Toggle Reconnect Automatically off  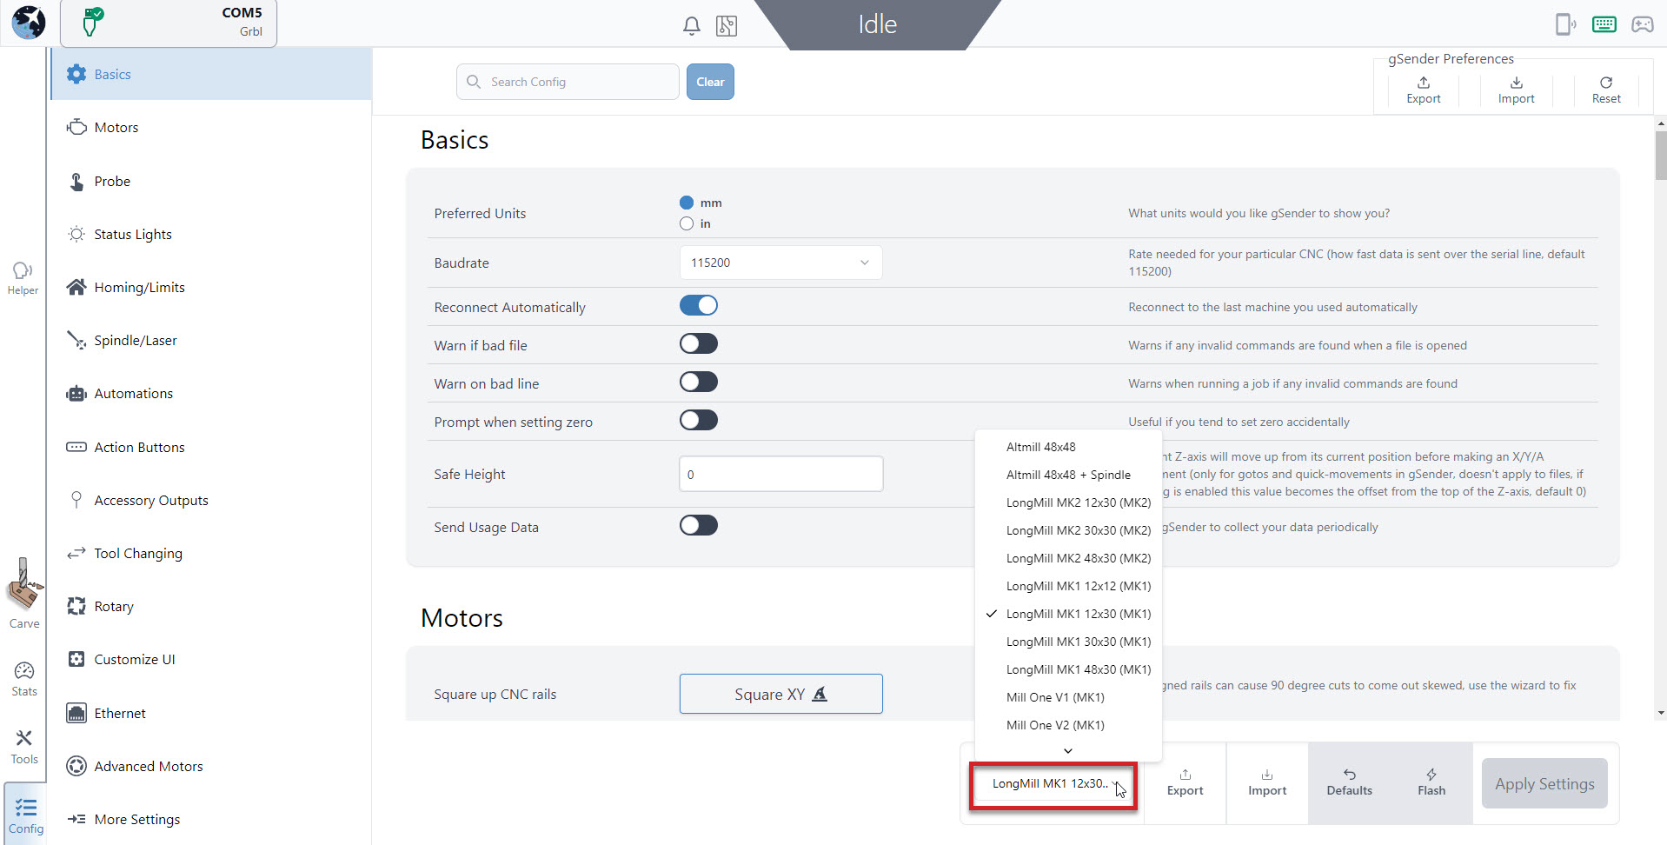tap(699, 306)
